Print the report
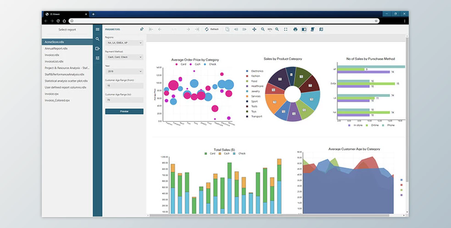Screen dimensions: 451x228 (295, 29)
